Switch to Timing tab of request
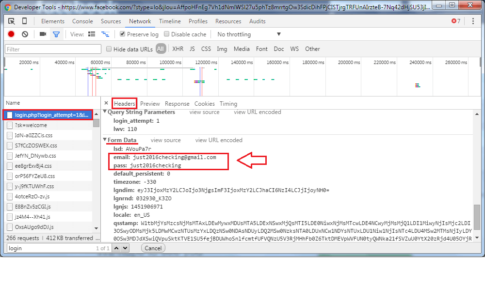Screen dimensions: 485x307 click(x=228, y=104)
